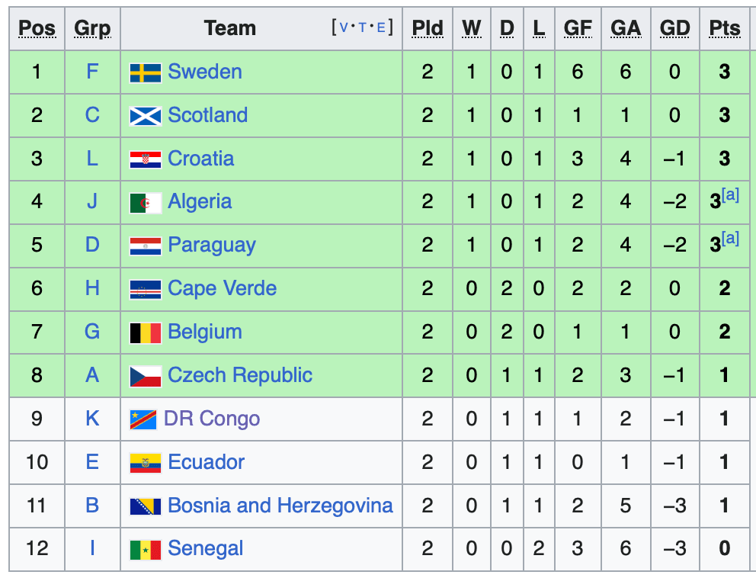Click the Pts column header

pos(724,28)
